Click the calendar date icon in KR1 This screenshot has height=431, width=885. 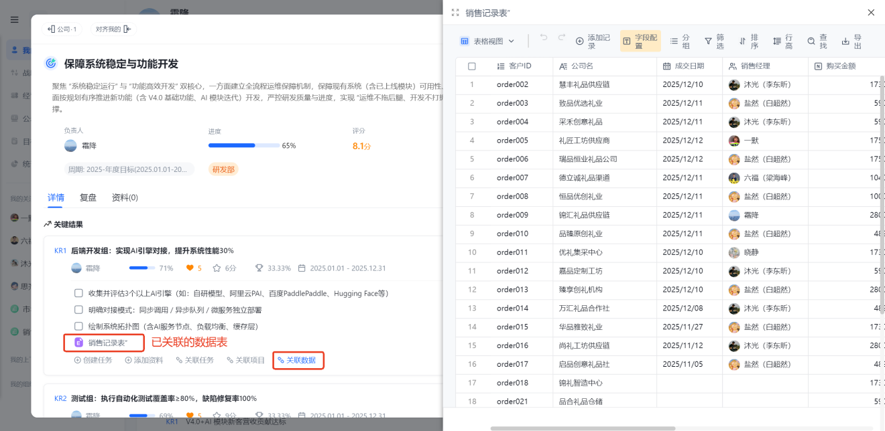[302, 268]
